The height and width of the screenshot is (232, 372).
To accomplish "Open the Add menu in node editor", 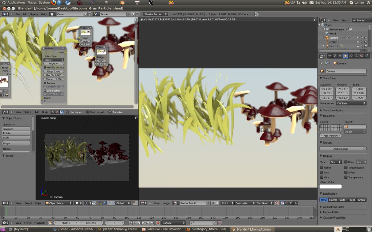I will [38, 112].
